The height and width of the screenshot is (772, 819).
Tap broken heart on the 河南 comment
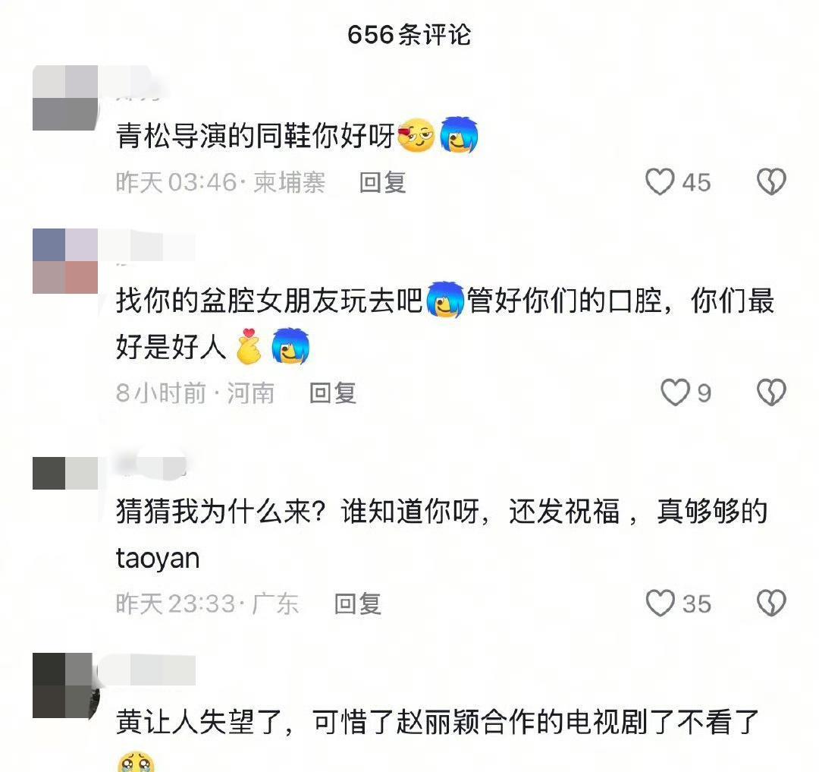click(771, 392)
